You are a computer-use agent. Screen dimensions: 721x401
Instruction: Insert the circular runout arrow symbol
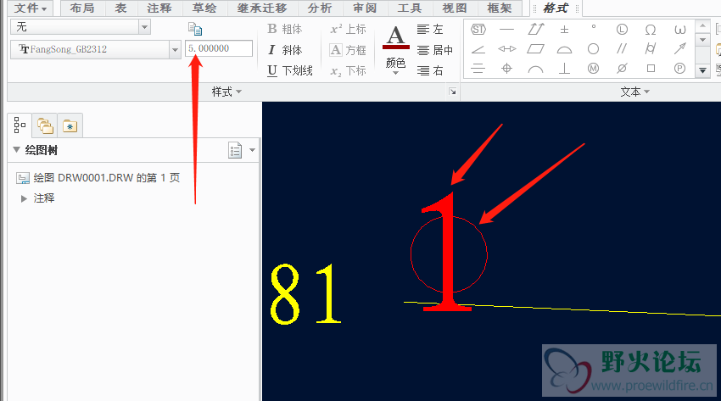pos(679,48)
